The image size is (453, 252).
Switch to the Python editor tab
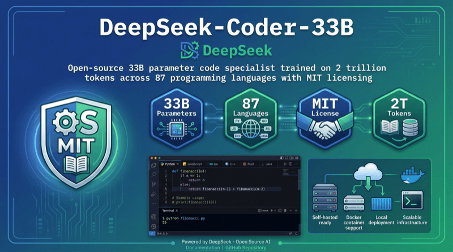click(170, 164)
